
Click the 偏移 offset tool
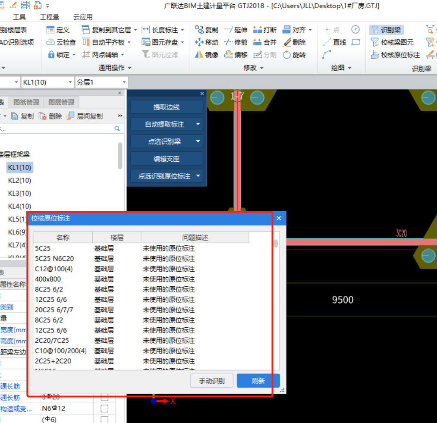(x=236, y=55)
